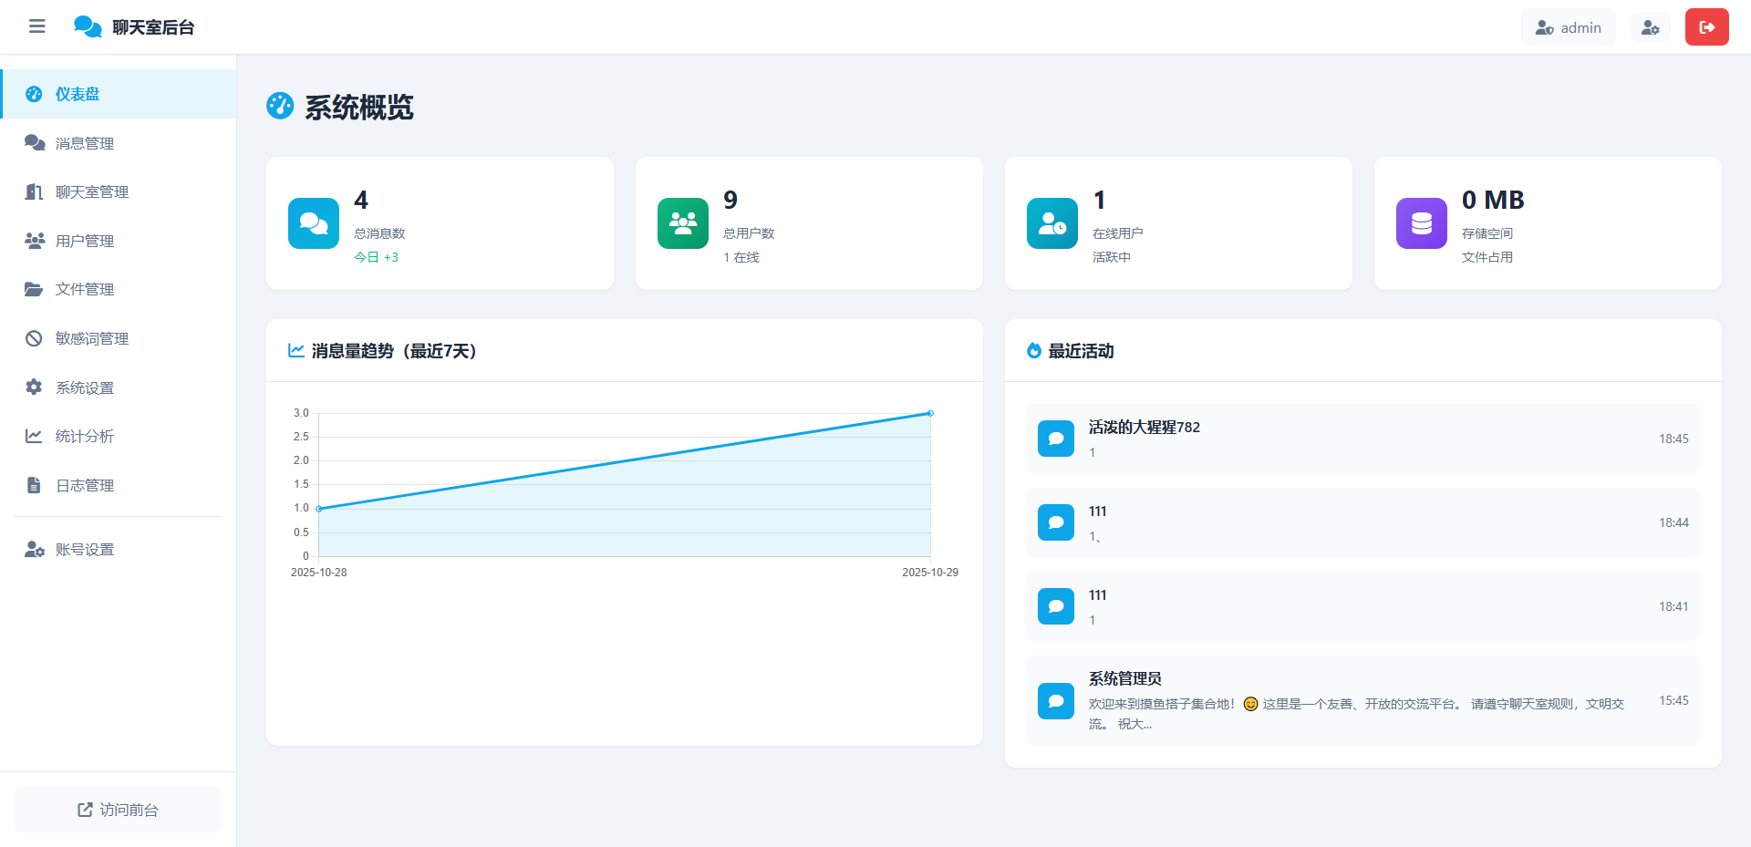Toggle the hamburger sidebar menu
The width and height of the screenshot is (1751, 847).
coord(36,26)
